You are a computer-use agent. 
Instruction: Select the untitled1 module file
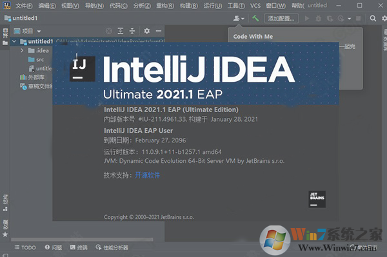click(41, 68)
